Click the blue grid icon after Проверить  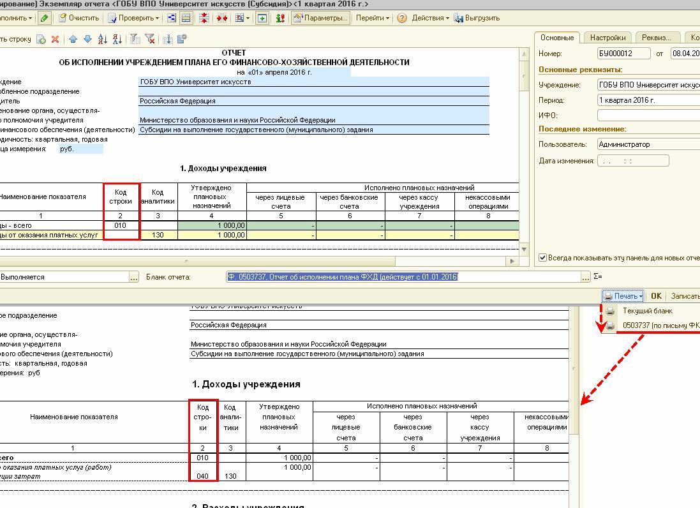(x=172, y=19)
